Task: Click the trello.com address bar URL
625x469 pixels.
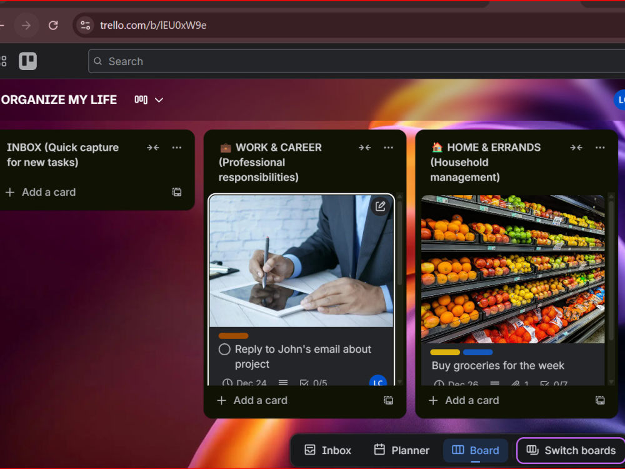Action: (153, 26)
